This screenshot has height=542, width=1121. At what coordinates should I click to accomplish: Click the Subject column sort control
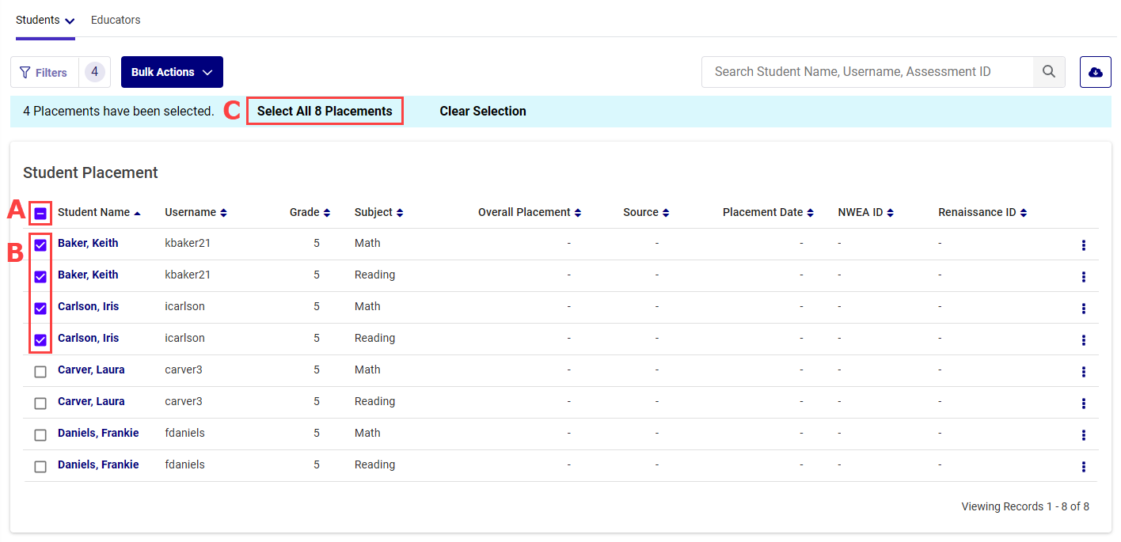[399, 212]
